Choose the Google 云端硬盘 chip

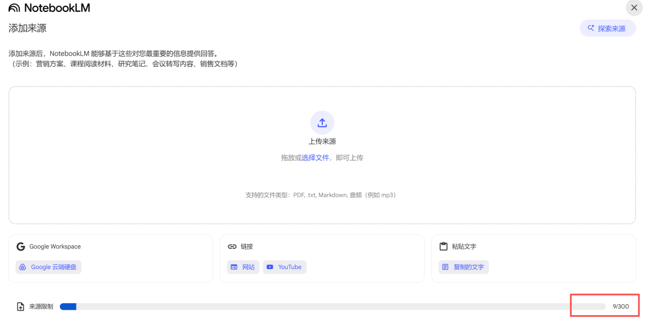pos(48,267)
